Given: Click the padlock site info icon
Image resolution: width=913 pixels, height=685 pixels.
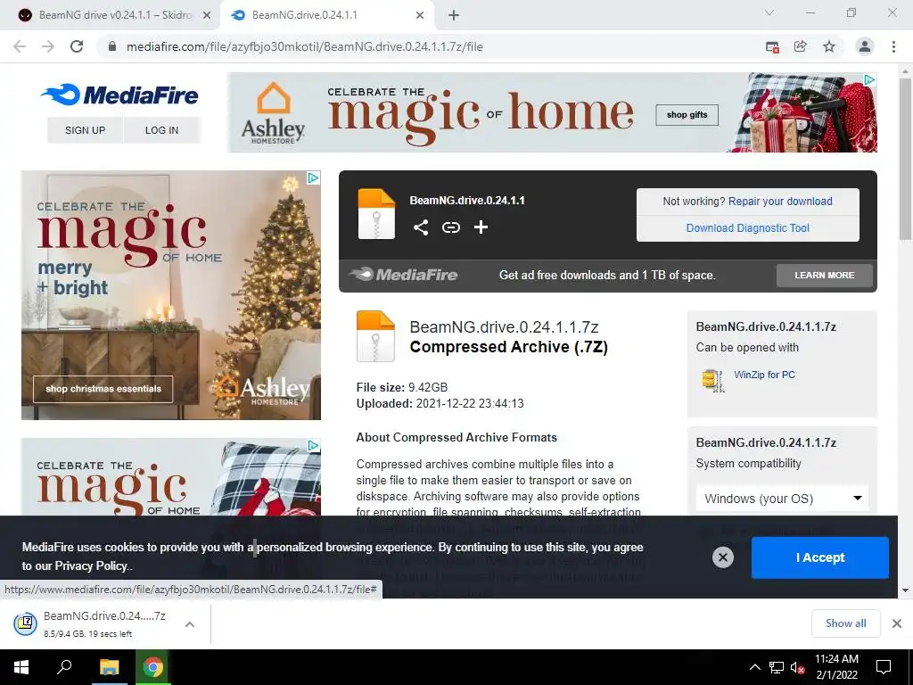Looking at the screenshot, I should click(112, 46).
